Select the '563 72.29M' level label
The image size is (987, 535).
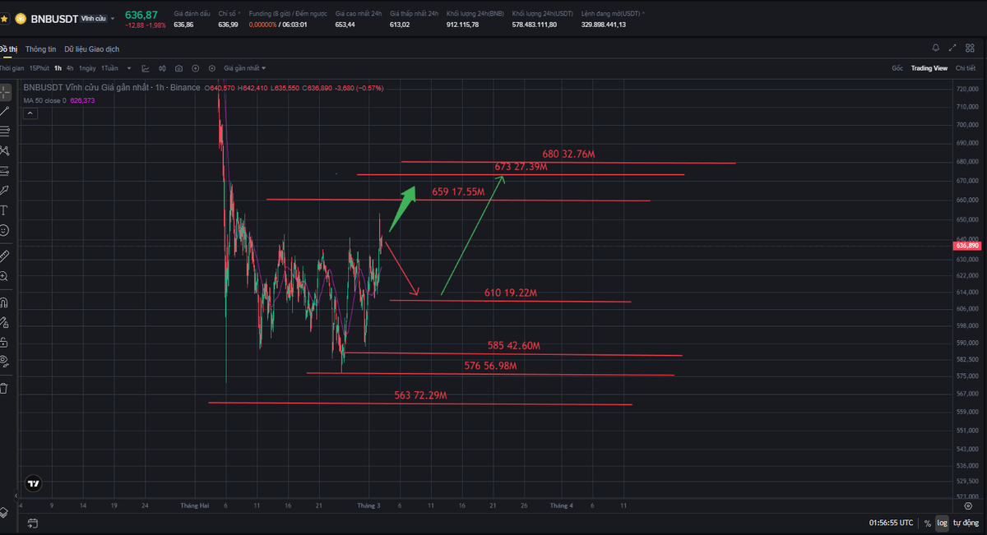pyautogui.click(x=420, y=395)
